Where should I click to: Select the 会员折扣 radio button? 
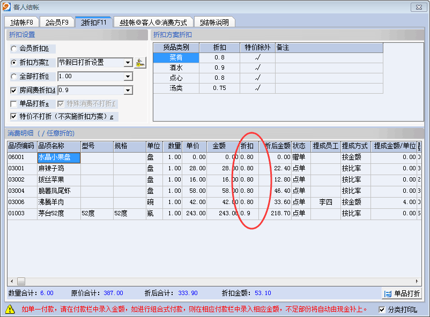pos(14,49)
